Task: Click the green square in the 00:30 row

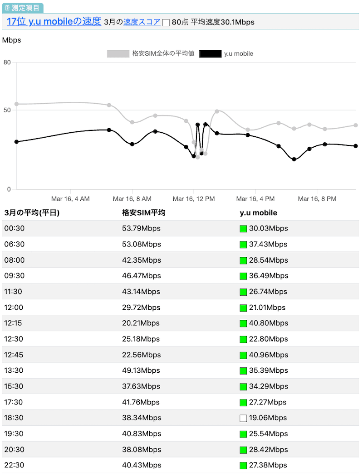Action: point(243,229)
